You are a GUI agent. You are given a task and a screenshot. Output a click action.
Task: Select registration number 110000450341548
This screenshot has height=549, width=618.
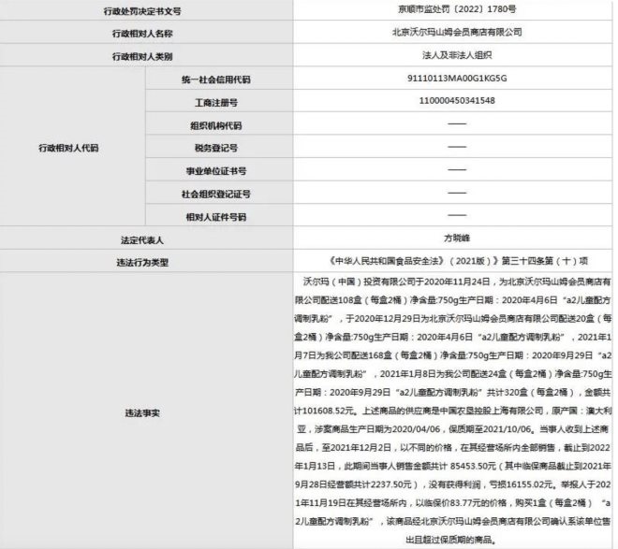(457, 101)
